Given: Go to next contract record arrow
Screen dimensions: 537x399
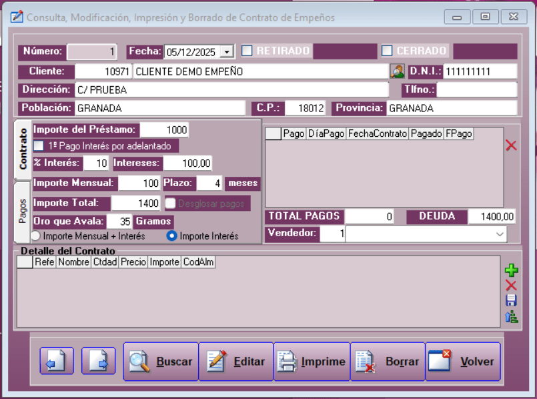Looking at the screenshot, I should pyautogui.click(x=98, y=361).
